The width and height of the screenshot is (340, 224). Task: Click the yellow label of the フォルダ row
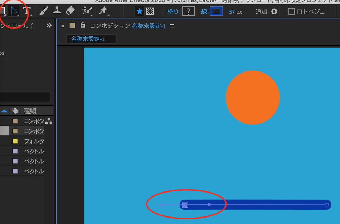(x=15, y=141)
